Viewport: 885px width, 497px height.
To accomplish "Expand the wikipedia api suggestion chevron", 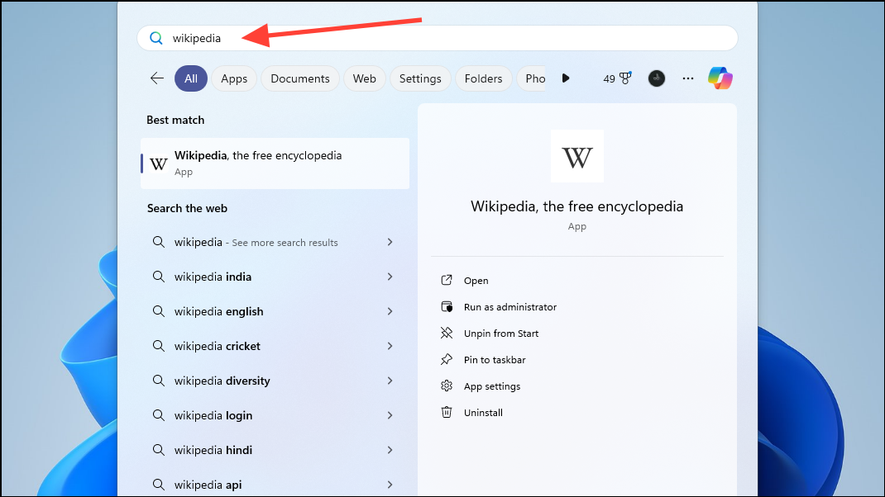I will click(x=390, y=485).
